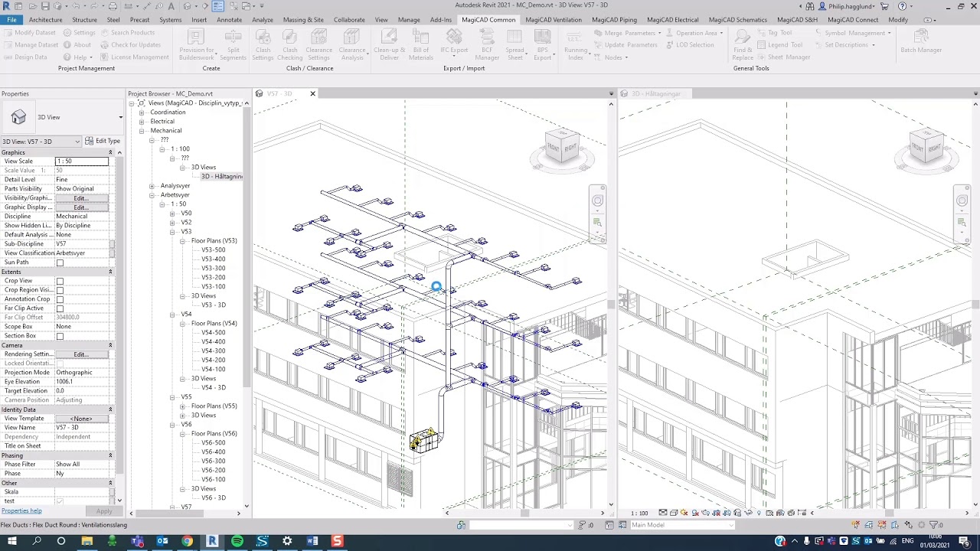Open the MagiCAD Electrical tab
This screenshot has width=980, height=551.
point(672,20)
